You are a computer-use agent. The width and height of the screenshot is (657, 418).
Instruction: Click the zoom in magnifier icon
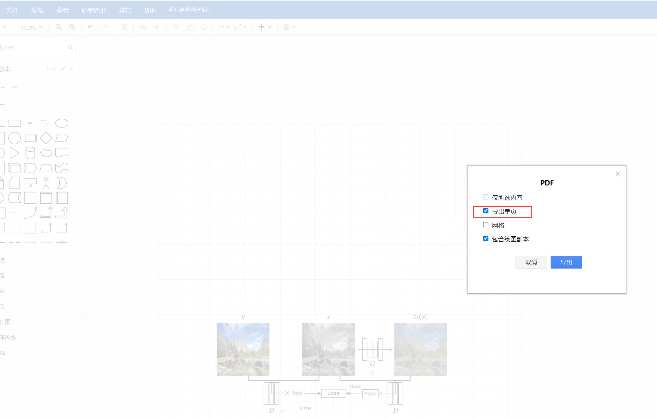(58, 27)
